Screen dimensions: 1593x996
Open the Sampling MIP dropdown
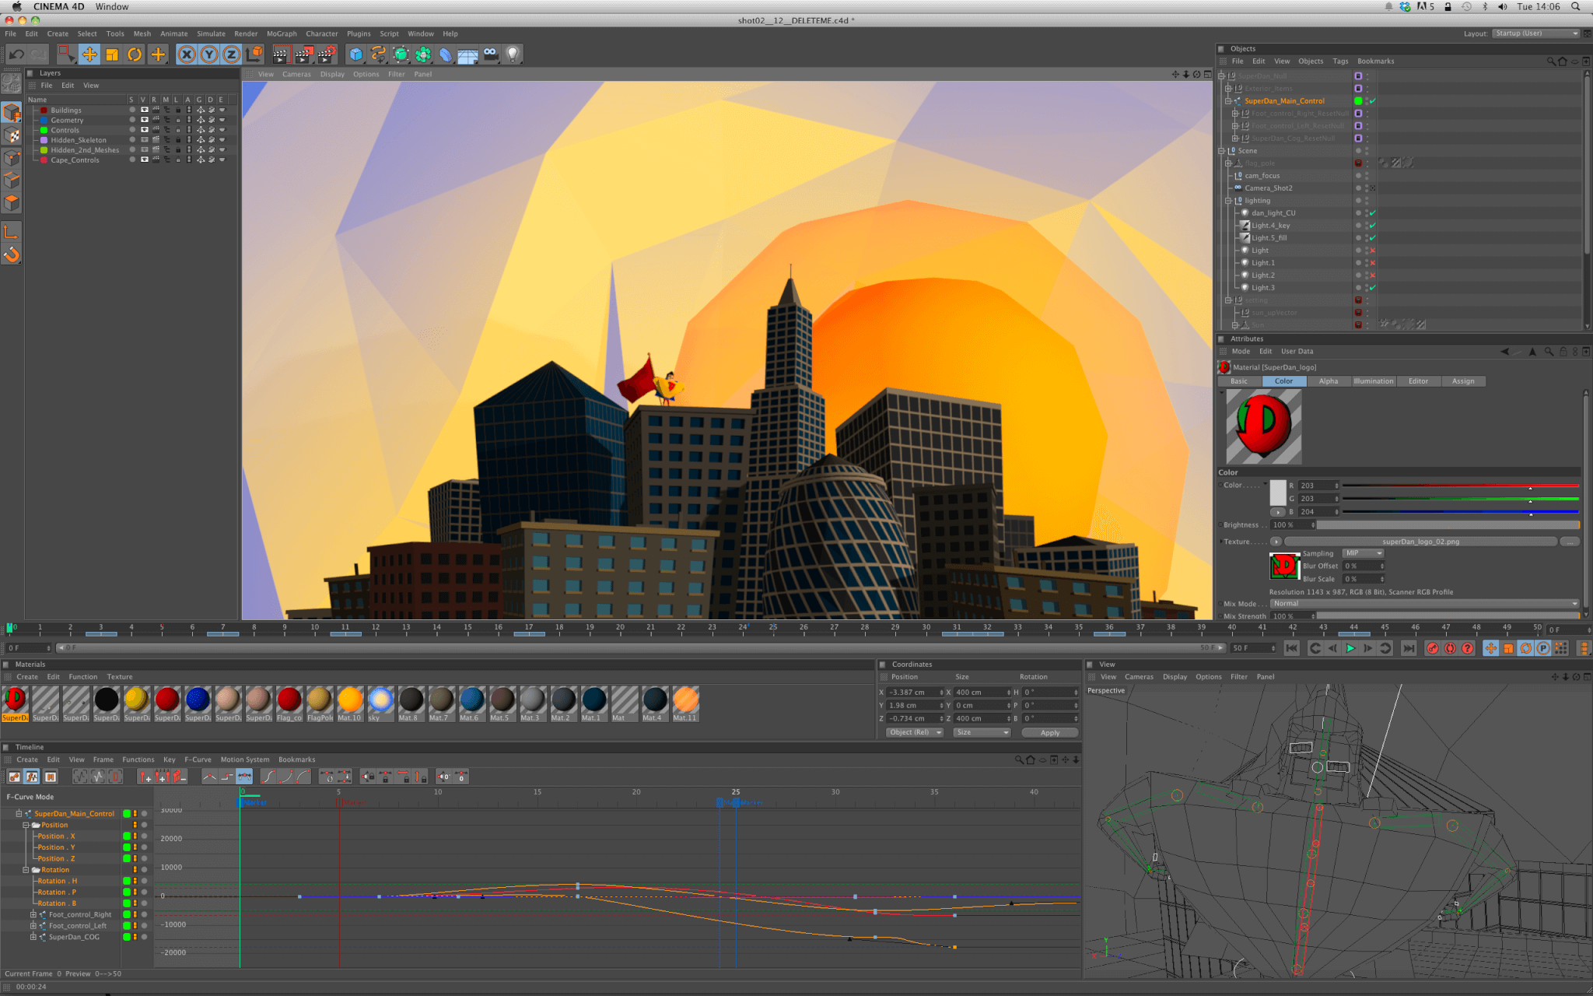[1363, 553]
